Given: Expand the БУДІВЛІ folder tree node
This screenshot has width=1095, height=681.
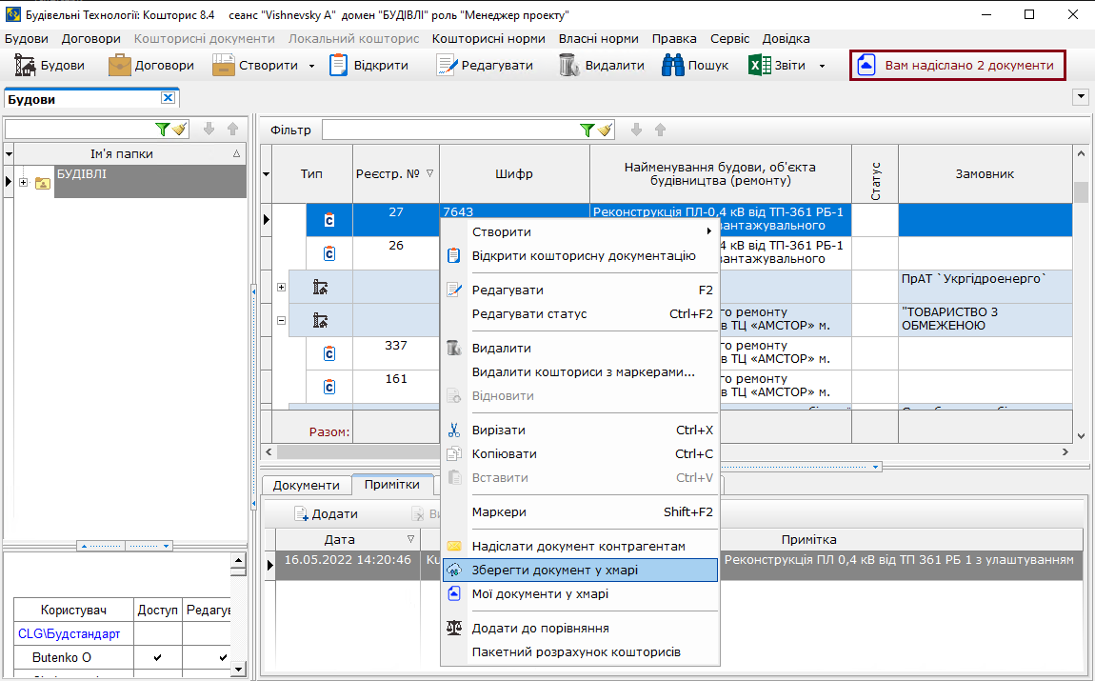Looking at the screenshot, I should 23,182.
